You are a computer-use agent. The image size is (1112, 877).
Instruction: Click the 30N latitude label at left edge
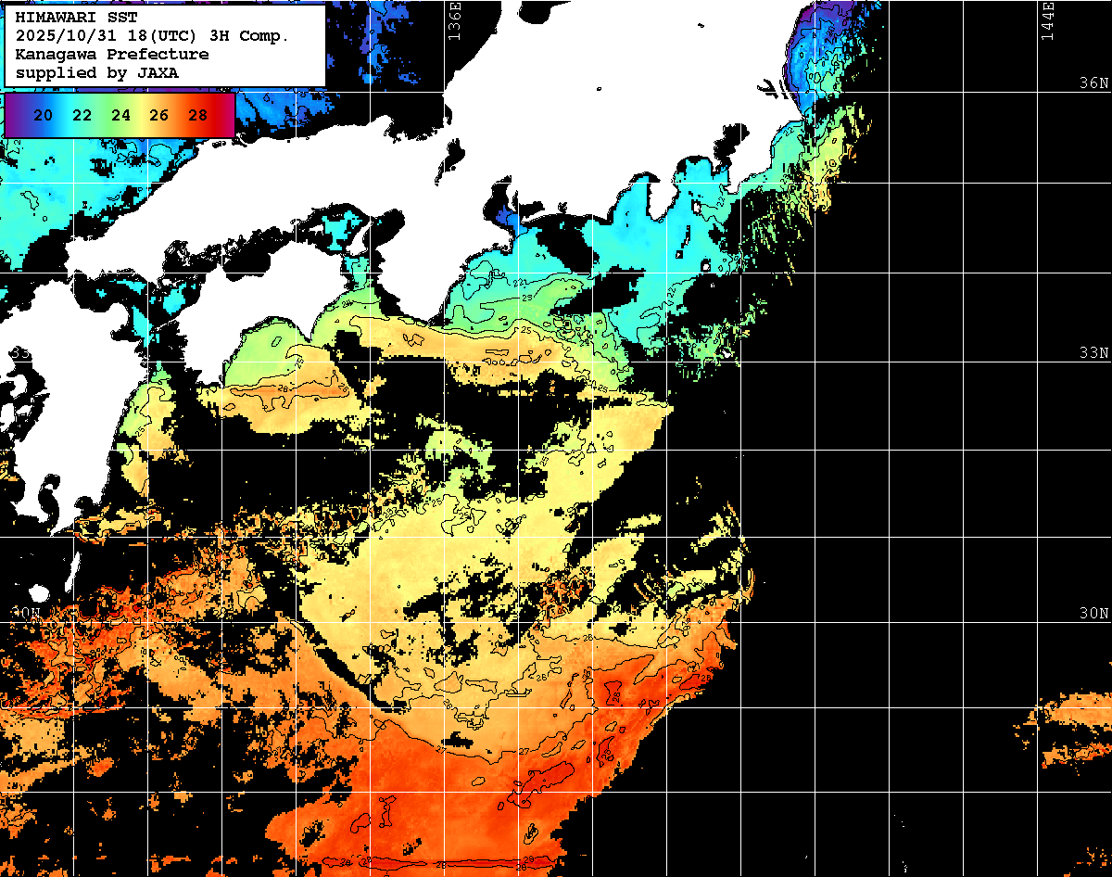(23, 614)
